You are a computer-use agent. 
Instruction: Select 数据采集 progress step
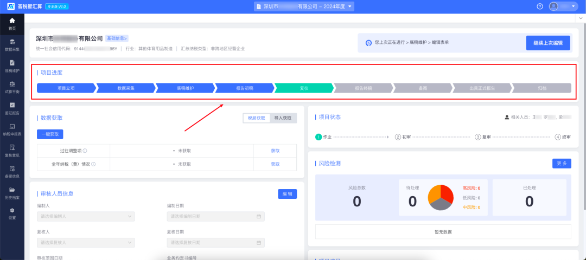pos(126,88)
